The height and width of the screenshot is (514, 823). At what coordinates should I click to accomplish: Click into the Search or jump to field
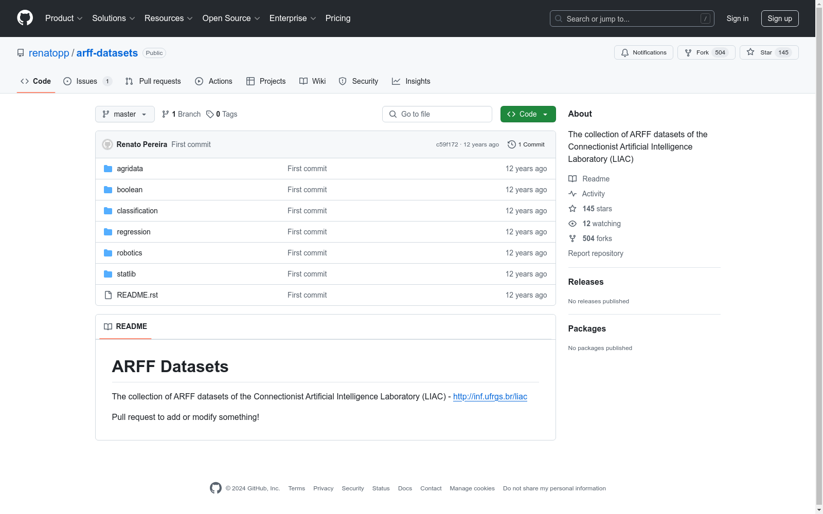click(632, 19)
